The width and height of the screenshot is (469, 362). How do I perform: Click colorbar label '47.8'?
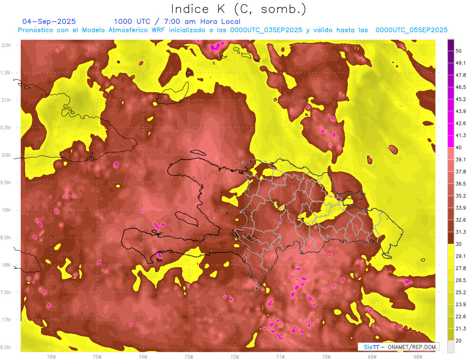(461, 75)
